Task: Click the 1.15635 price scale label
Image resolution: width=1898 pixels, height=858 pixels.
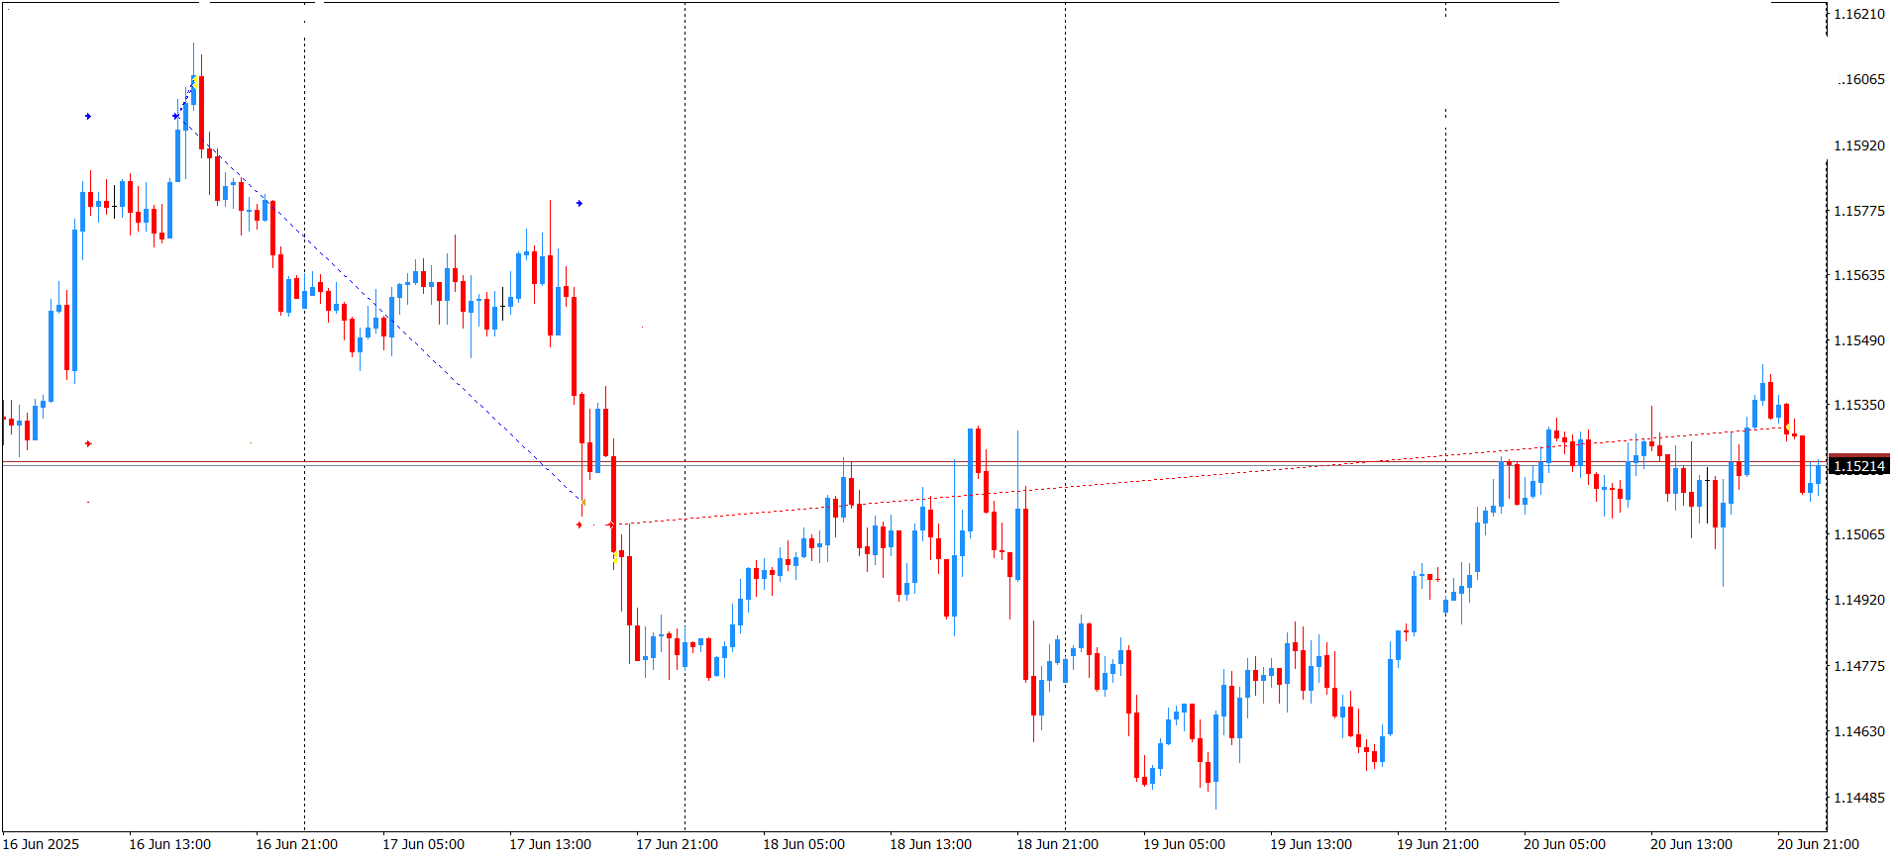Action: [x=1859, y=275]
